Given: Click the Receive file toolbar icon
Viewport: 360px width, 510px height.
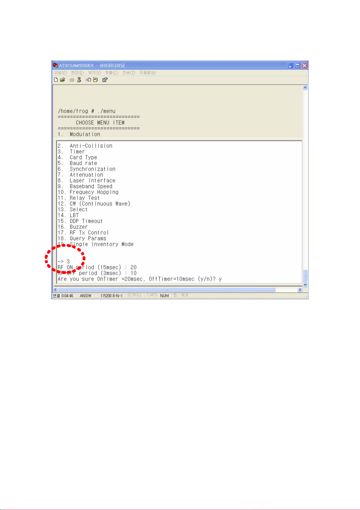Looking at the screenshot, I should pos(96,80).
